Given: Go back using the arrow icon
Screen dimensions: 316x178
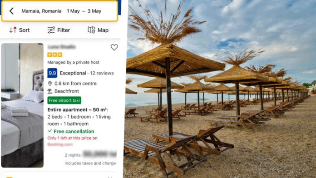Looking at the screenshot, I should [11, 11].
